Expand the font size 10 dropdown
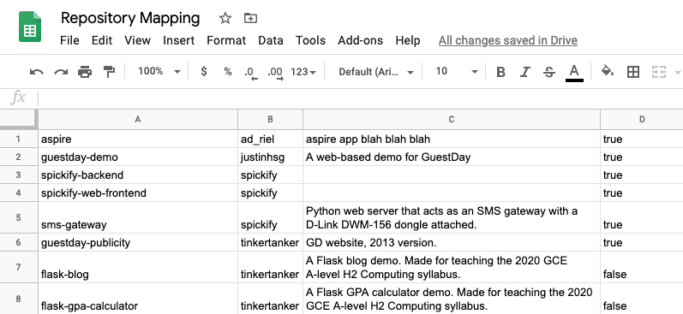This screenshot has width=683, height=314. [457, 71]
